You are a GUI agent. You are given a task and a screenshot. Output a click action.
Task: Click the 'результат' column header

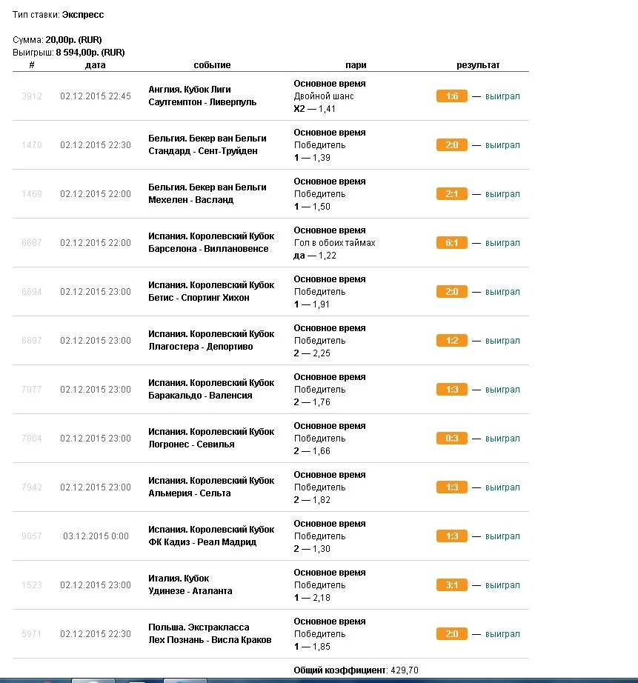pos(478,65)
